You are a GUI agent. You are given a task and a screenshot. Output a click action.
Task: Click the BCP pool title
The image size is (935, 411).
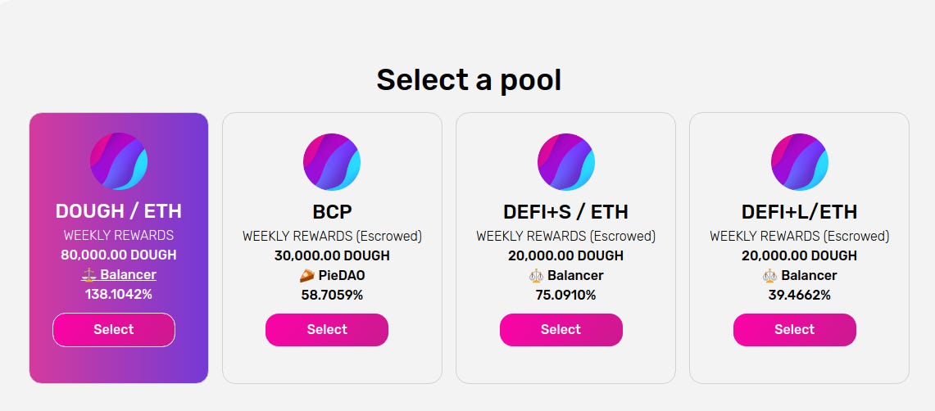(332, 212)
